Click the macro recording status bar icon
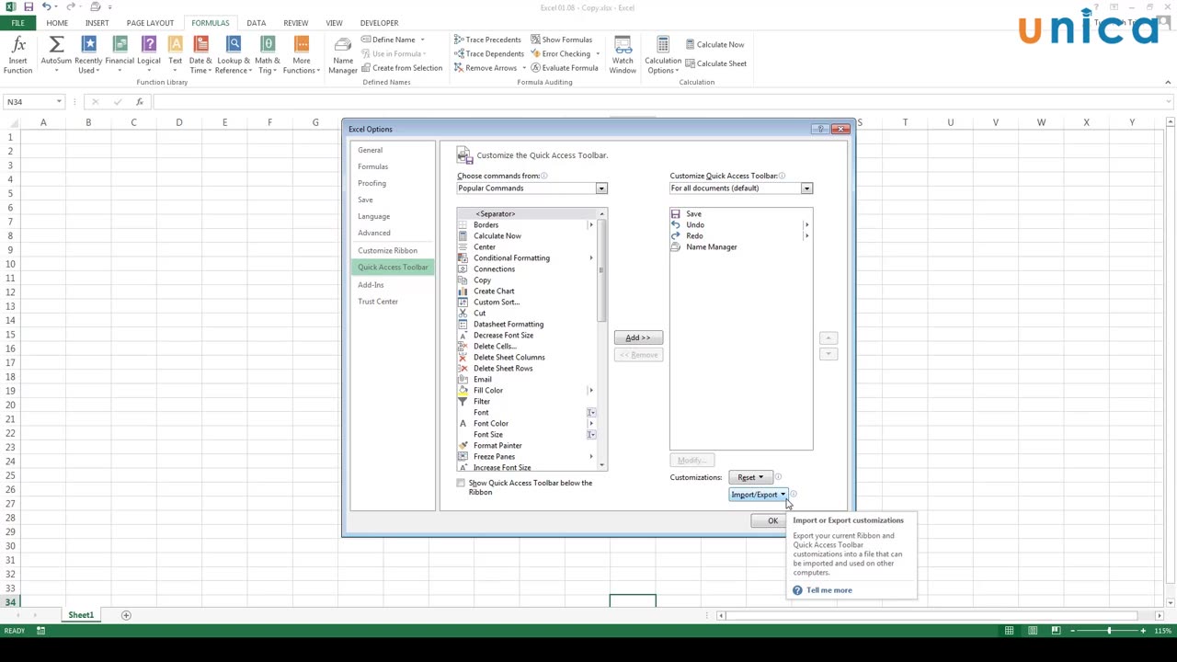The width and height of the screenshot is (1177, 662). (40, 631)
